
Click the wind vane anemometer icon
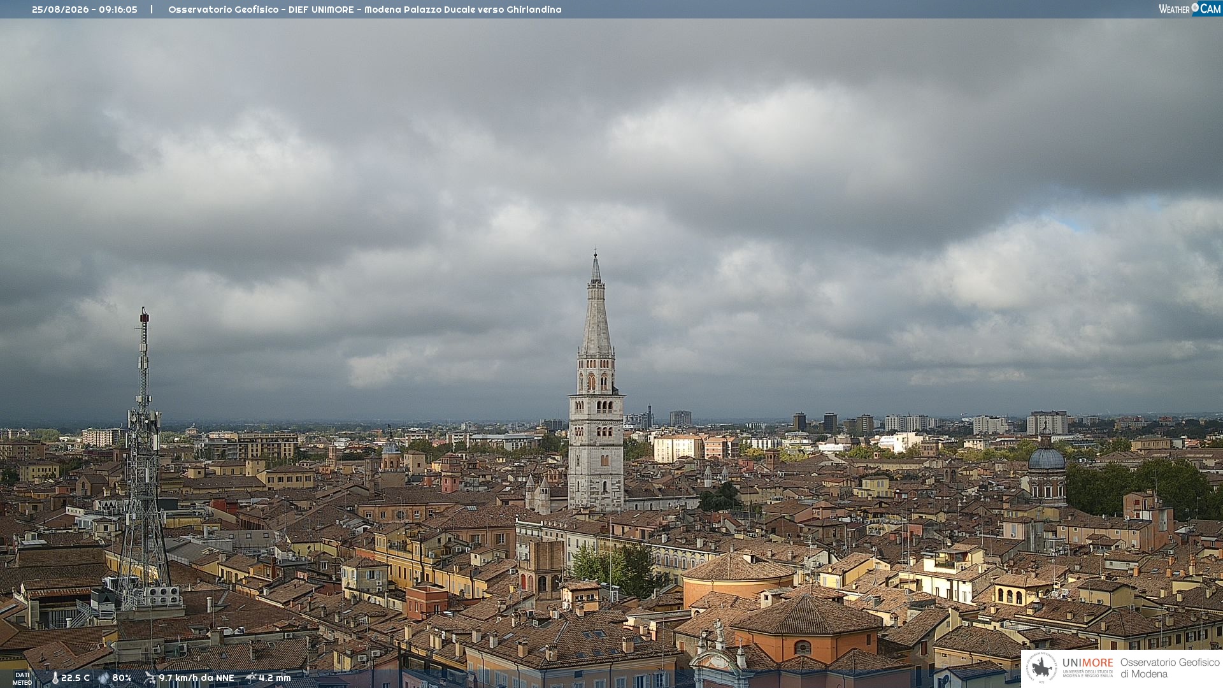pos(150,678)
